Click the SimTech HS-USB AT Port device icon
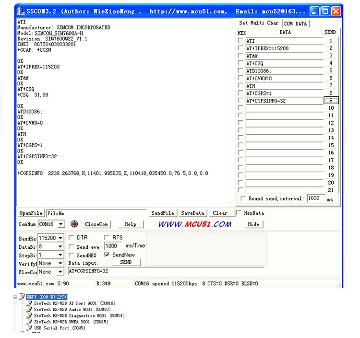 coord(29,303)
